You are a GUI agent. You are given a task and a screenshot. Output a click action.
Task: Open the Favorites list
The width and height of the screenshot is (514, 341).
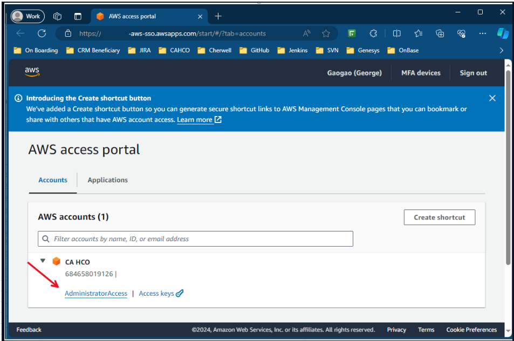(419, 33)
